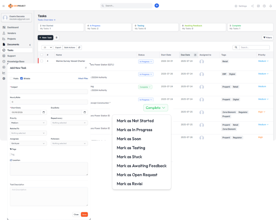276x223 pixels.
Task: Choose Mark as Awaiting Feedback option
Action: 142,166
